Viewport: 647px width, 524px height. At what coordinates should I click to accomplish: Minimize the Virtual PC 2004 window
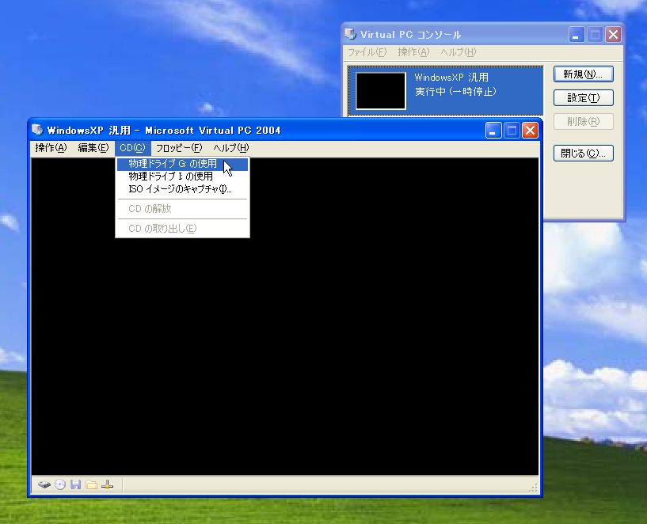click(x=493, y=131)
